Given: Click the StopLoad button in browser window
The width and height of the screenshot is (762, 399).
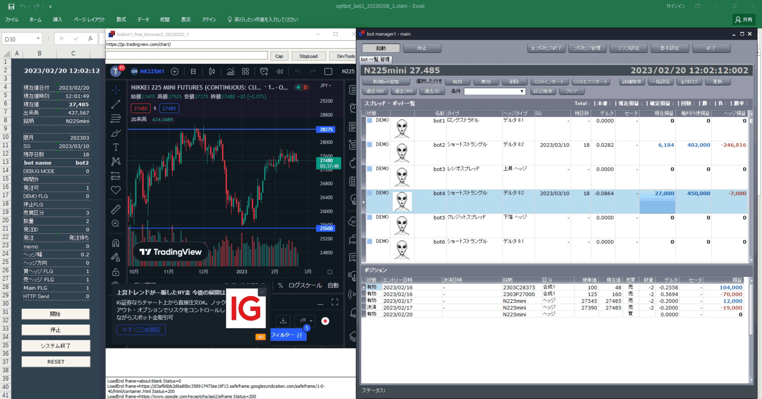Looking at the screenshot, I should coord(308,56).
